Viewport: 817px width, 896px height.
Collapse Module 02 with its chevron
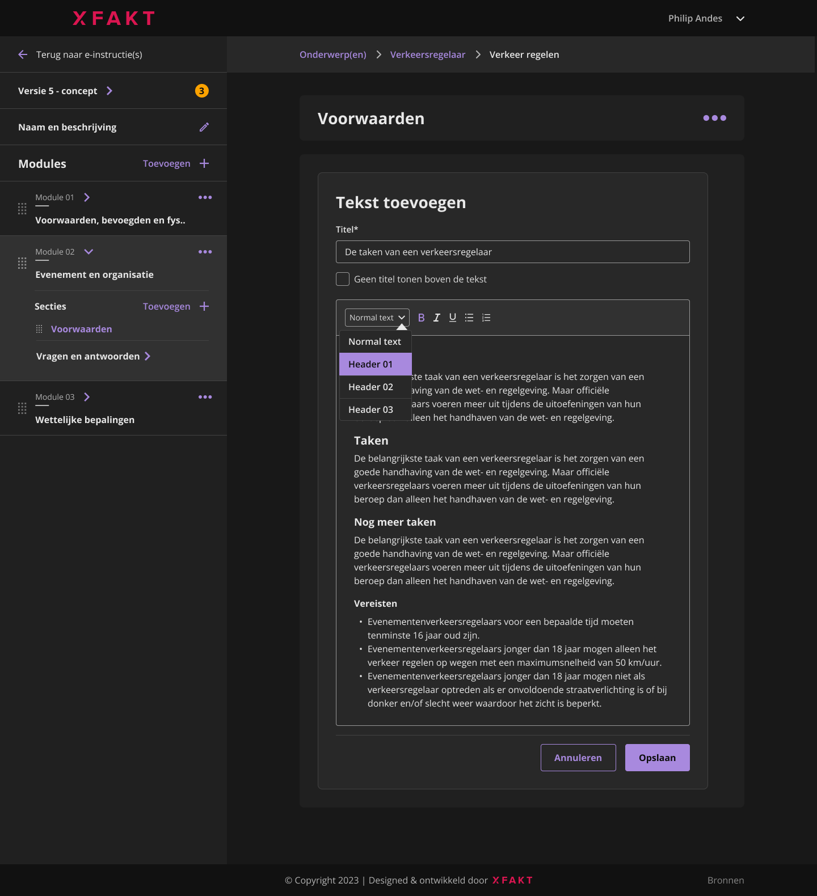coord(89,252)
